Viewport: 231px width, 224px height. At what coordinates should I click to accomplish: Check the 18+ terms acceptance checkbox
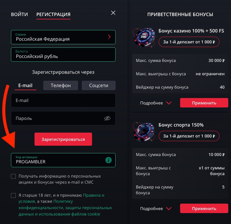click(x=13, y=195)
